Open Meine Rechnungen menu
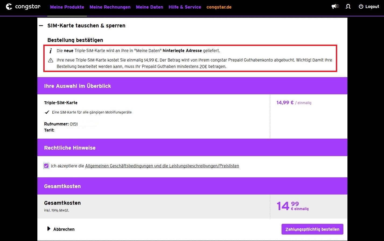The image size is (384, 241). (110, 7)
